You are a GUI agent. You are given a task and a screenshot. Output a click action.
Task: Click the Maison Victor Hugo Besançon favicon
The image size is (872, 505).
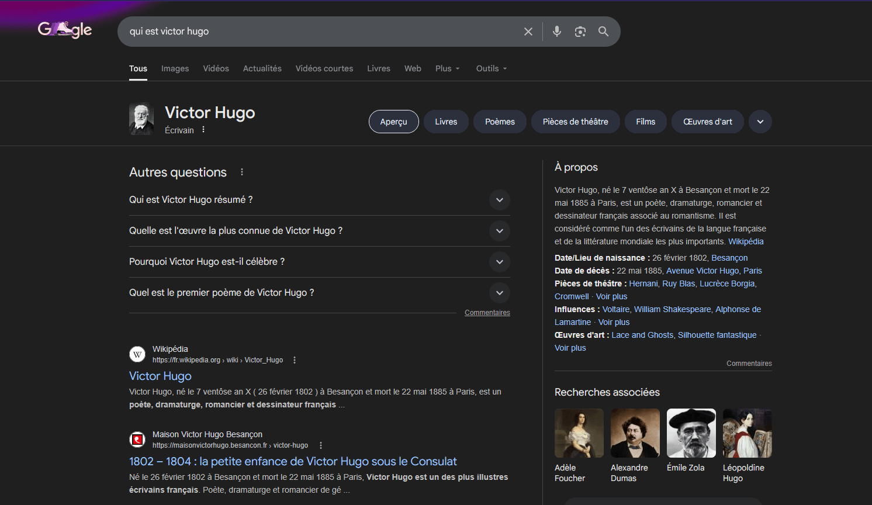(x=137, y=439)
